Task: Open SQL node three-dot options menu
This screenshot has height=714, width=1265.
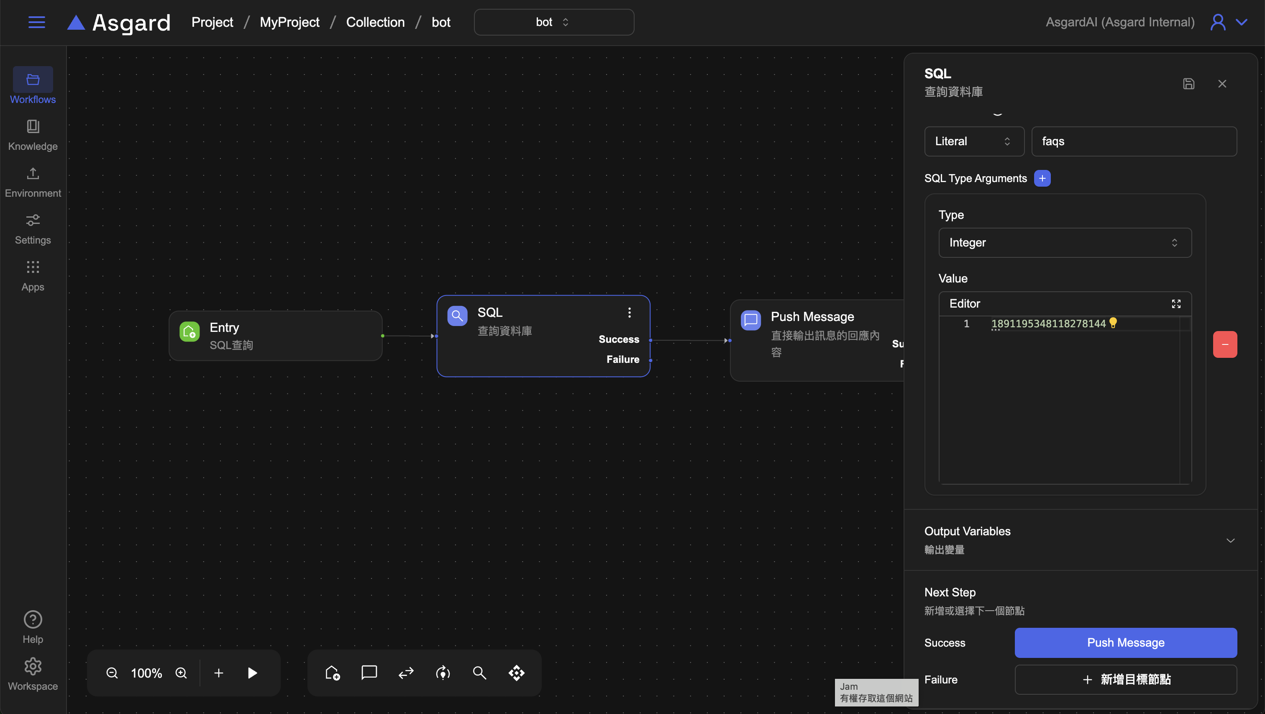Action: [x=629, y=313]
